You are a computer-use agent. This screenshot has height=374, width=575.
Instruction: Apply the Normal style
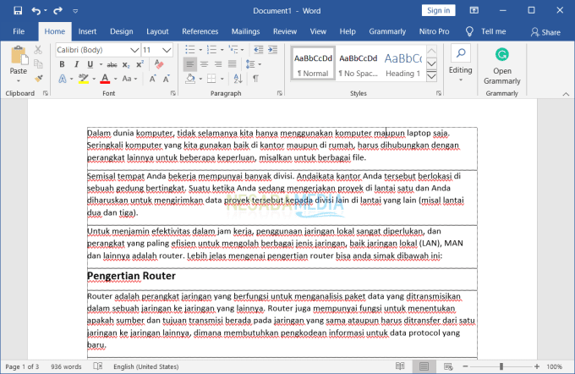[x=313, y=65]
